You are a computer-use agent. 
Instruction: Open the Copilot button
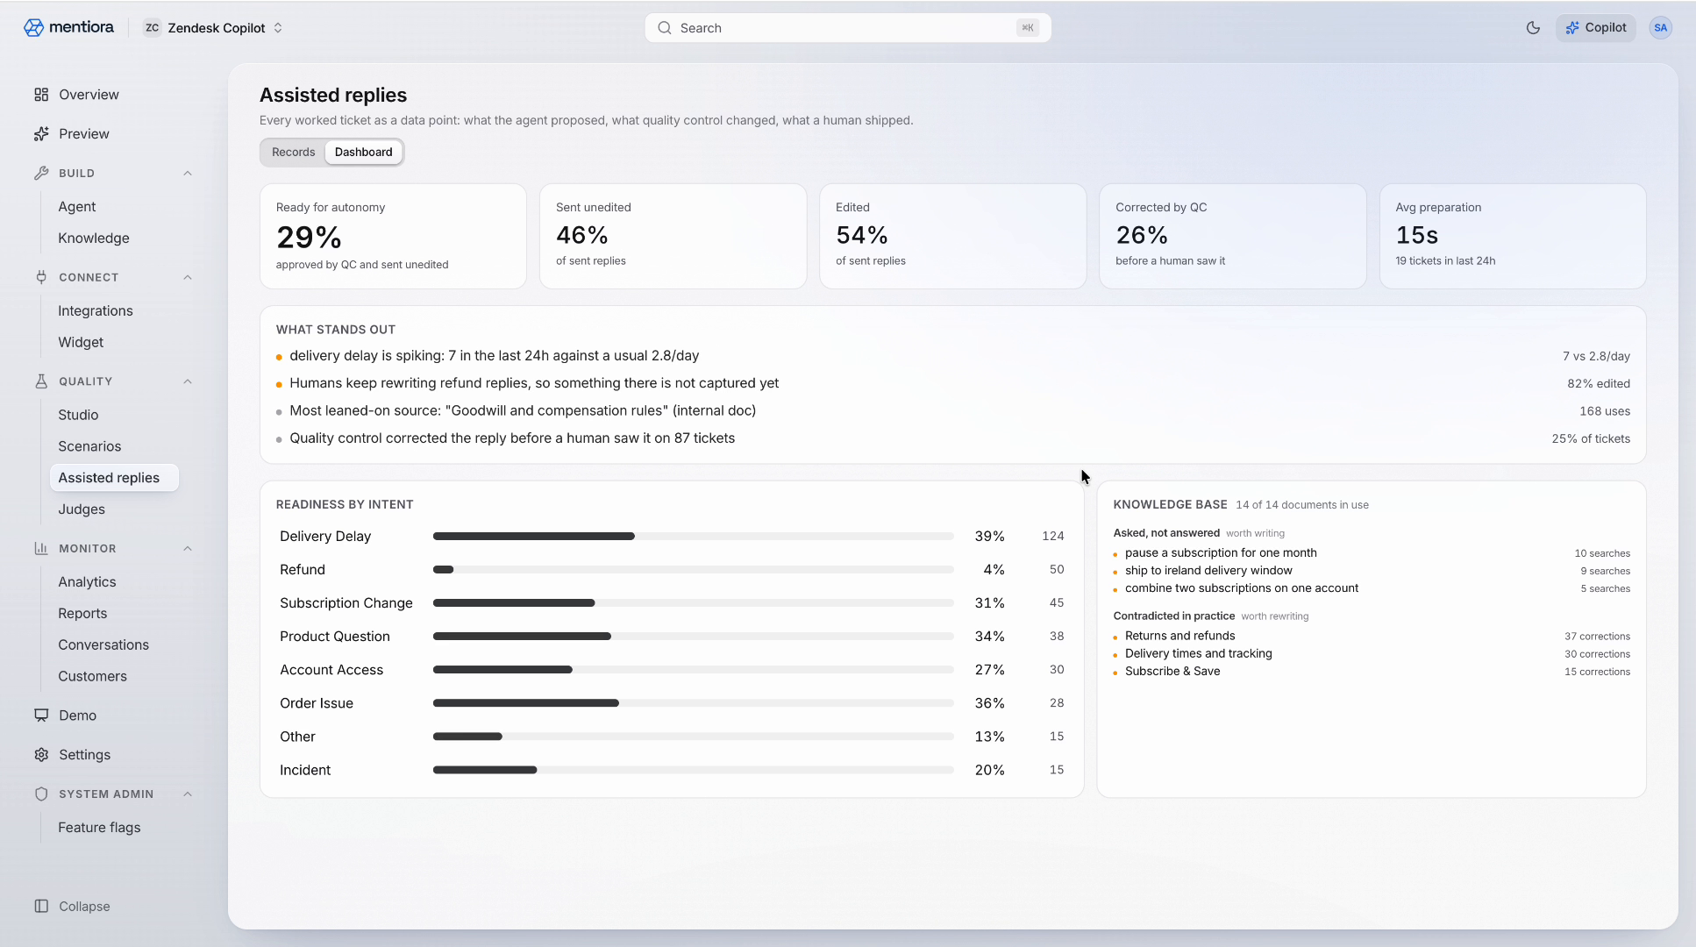coord(1596,28)
